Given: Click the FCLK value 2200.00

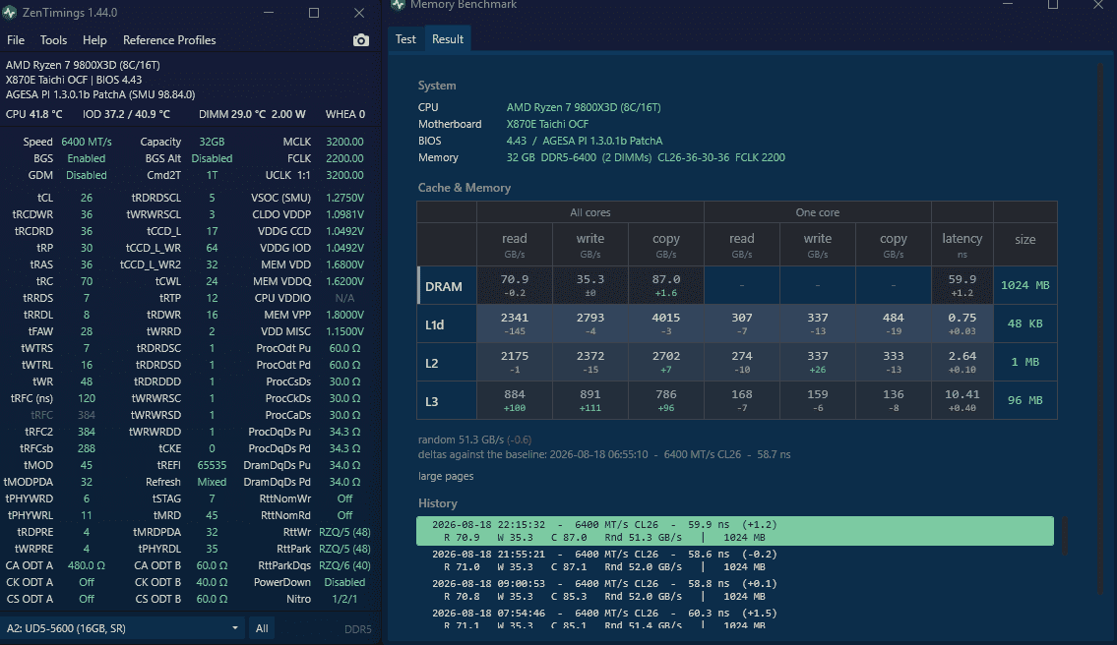Looking at the screenshot, I should tap(344, 158).
